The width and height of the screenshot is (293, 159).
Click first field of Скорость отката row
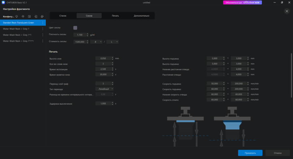tap(215, 100)
